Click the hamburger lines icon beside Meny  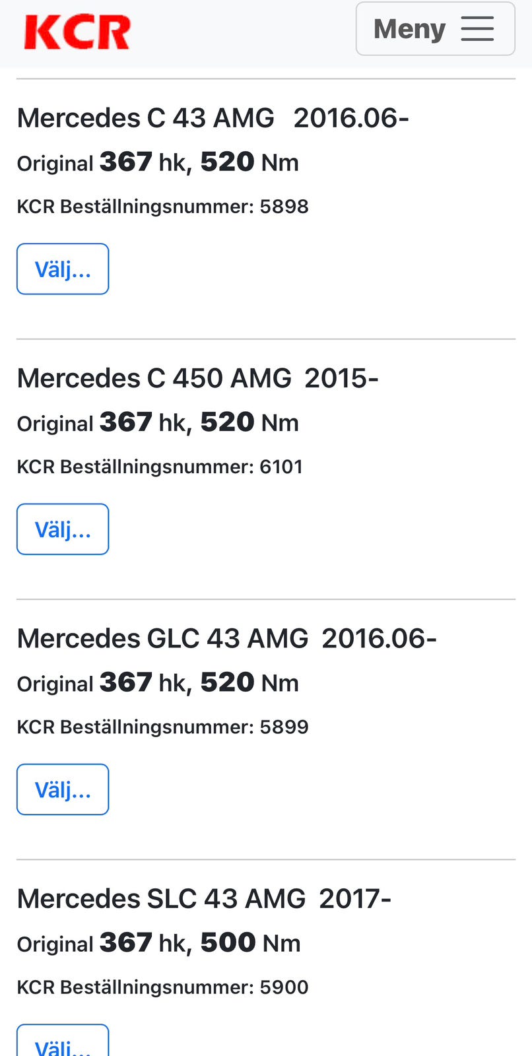477,29
